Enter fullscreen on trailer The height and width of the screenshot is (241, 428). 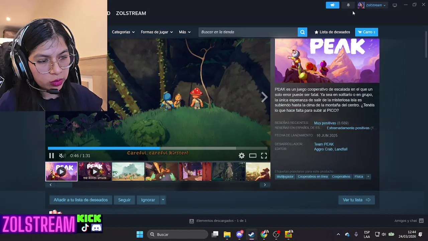coord(264,155)
